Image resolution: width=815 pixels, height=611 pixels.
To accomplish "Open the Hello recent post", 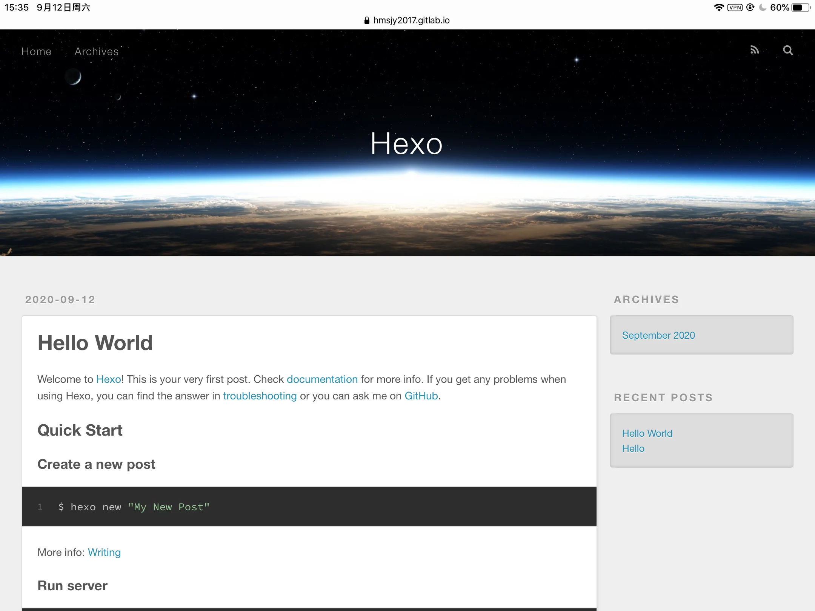I will pos(633,448).
